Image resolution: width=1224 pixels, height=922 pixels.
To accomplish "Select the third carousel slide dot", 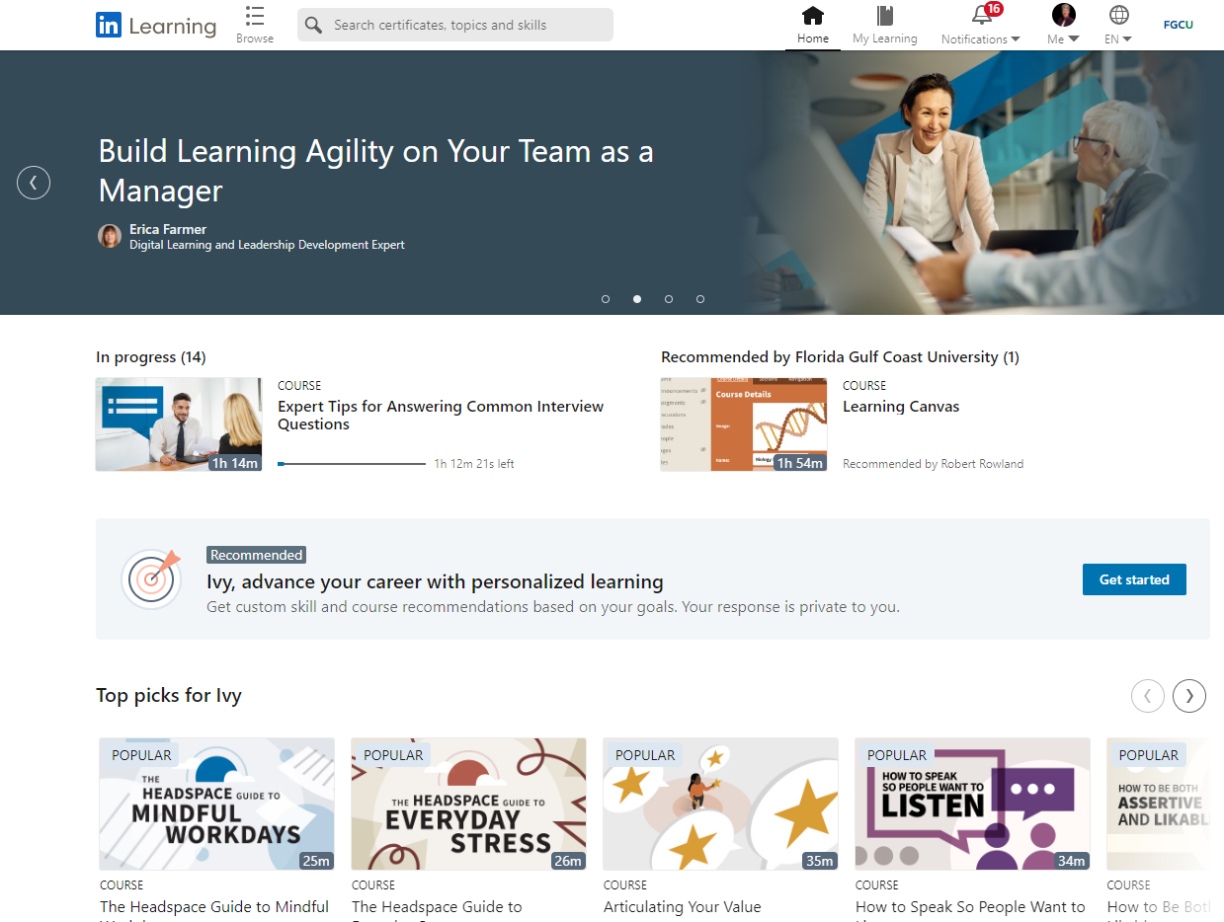I will 669,299.
